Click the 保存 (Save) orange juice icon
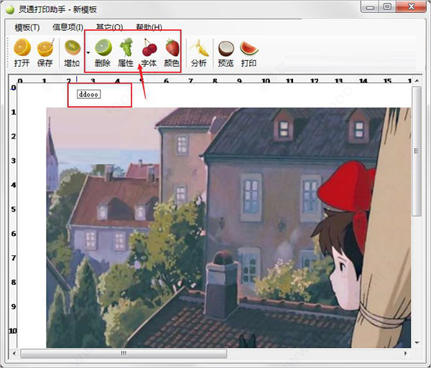Image resolution: width=431 pixels, height=368 pixels. 45,52
